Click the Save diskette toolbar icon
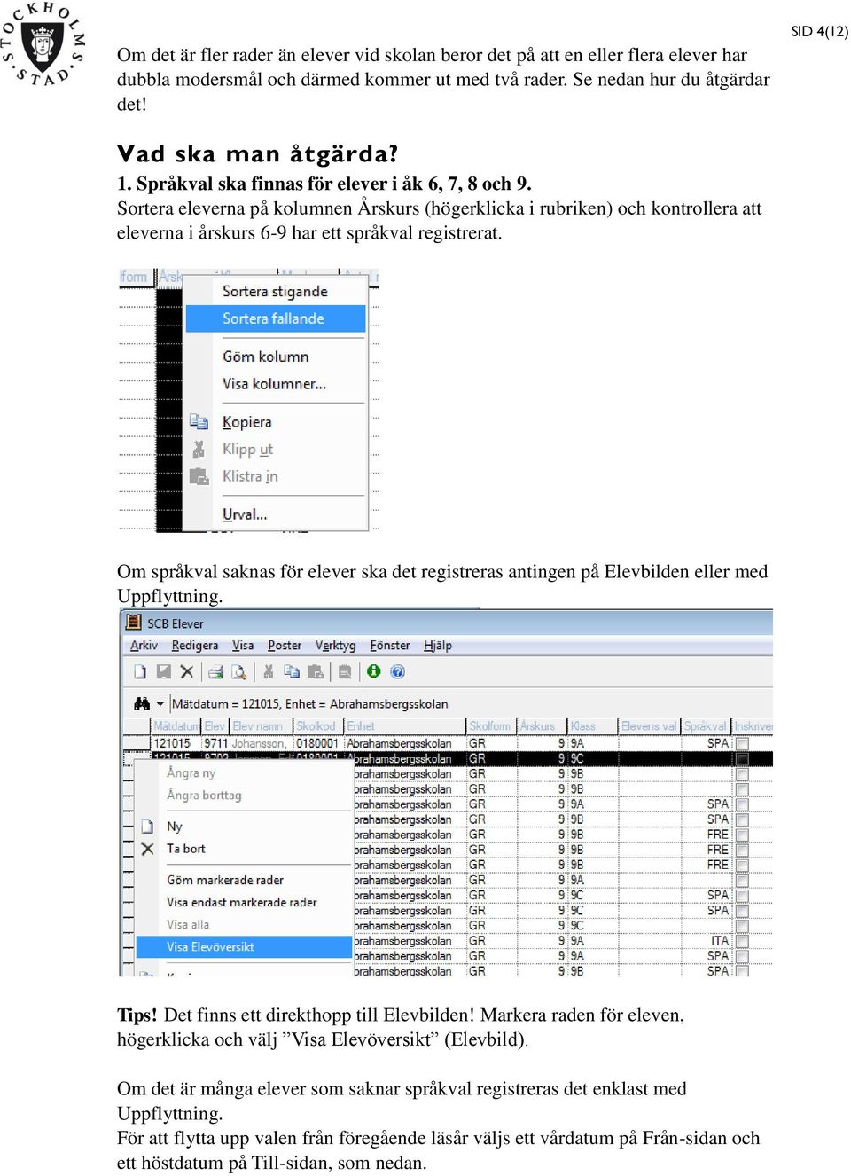This screenshot has height=1176, width=851. pos(163,672)
